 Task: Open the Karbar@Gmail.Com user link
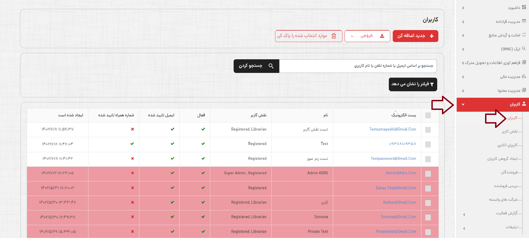tap(399, 202)
